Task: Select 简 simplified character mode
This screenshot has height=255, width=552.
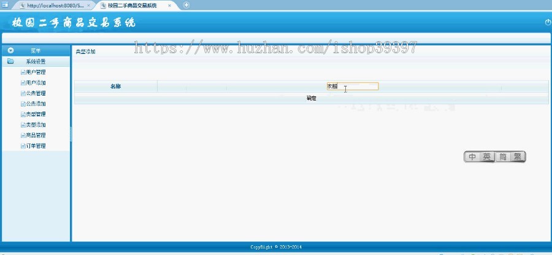Action: tap(503, 157)
